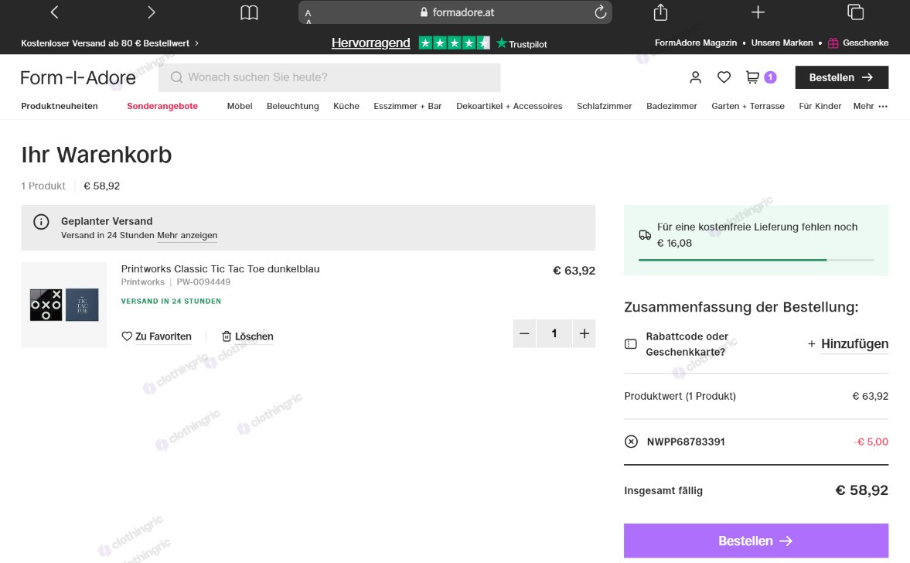This screenshot has width=910, height=563.
Task: Click the 'Insgesamt fällig' total € 58,92
Action: pos(861,490)
